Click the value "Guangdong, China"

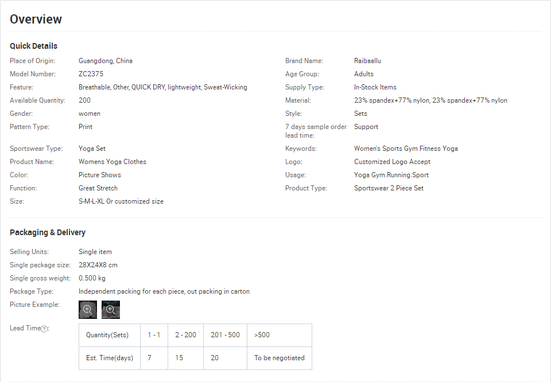click(x=106, y=61)
